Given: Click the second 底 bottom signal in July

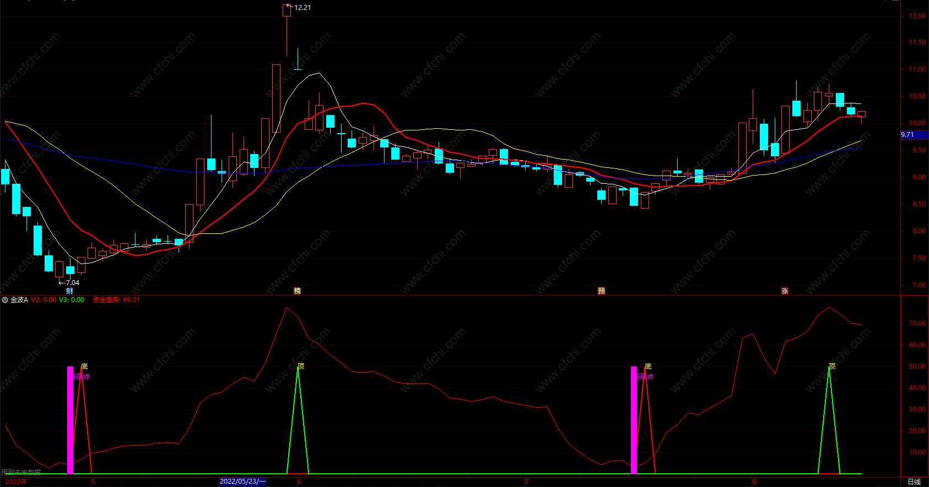Looking at the screenshot, I should tap(648, 366).
